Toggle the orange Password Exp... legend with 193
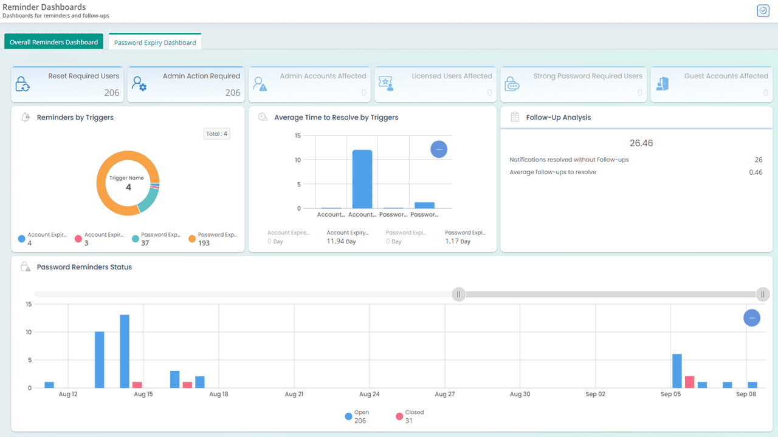Screen dimensions: 778x437 (212, 239)
